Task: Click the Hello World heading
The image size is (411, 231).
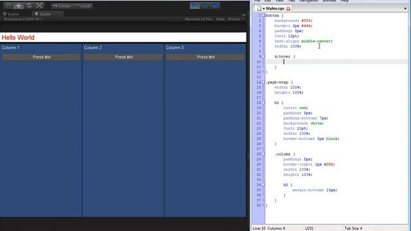Action: pos(18,37)
